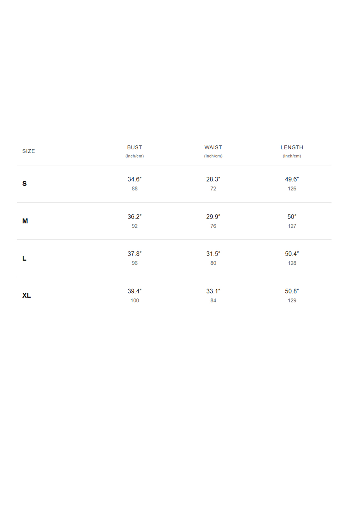Click the 49.6" length value for S
This screenshot has width=339, height=508.
pyautogui.click(x=292, y=179)
